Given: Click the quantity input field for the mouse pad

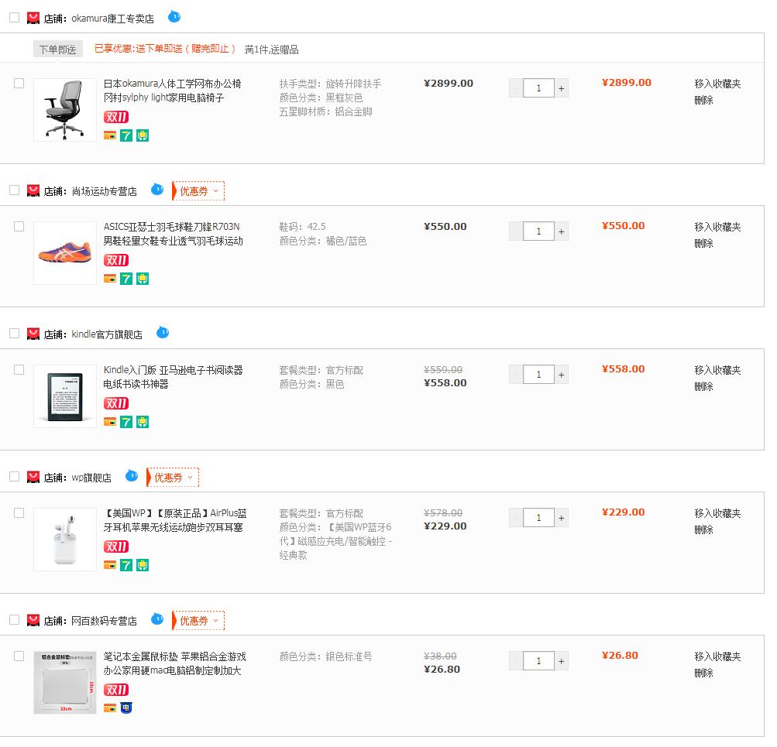Looking at the screenshot, I should coord(538,660).
